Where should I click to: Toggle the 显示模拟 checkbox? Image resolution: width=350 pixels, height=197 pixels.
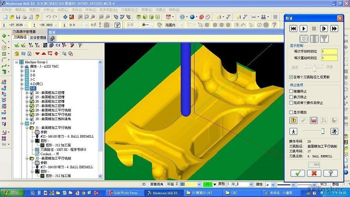(x=291, y=112)
